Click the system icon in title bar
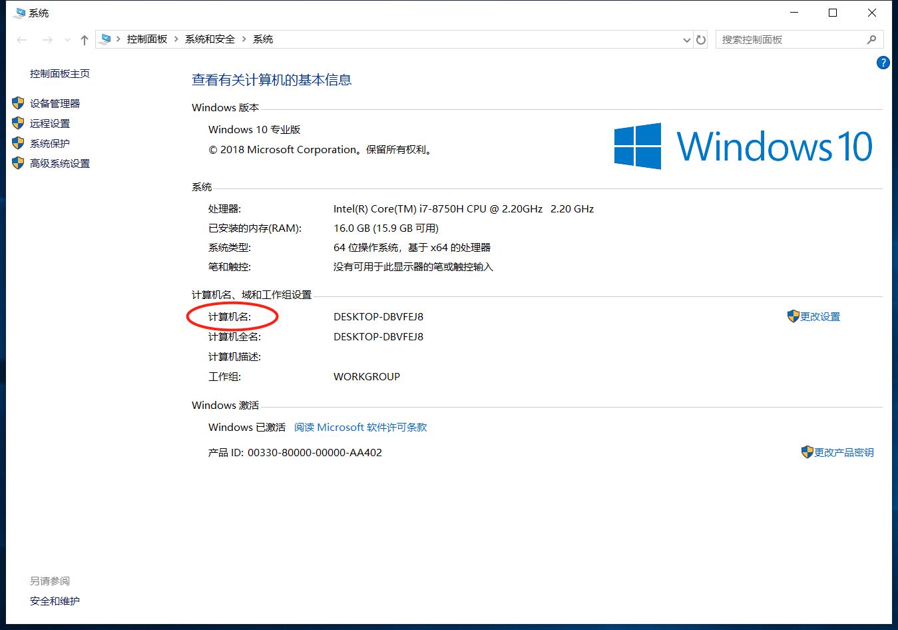This screenshot has width=898, height=630. (x=19, y=13)
